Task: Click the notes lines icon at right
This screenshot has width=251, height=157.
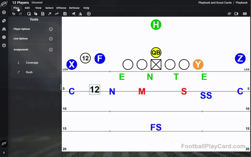Action: 229,14
